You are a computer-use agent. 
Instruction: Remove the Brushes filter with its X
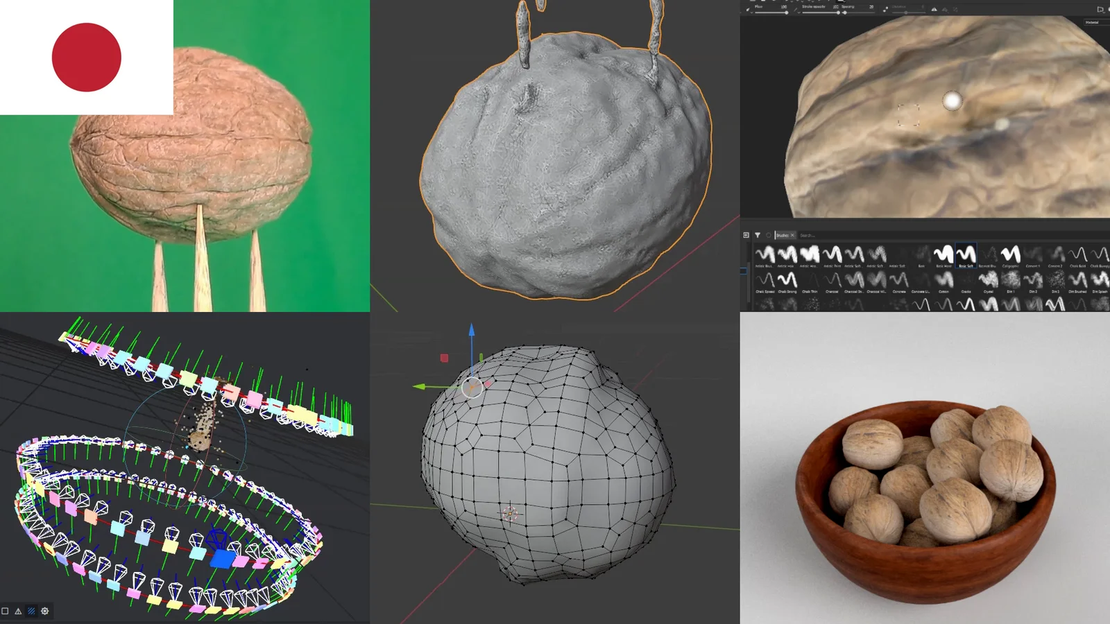tap(792, 235)
